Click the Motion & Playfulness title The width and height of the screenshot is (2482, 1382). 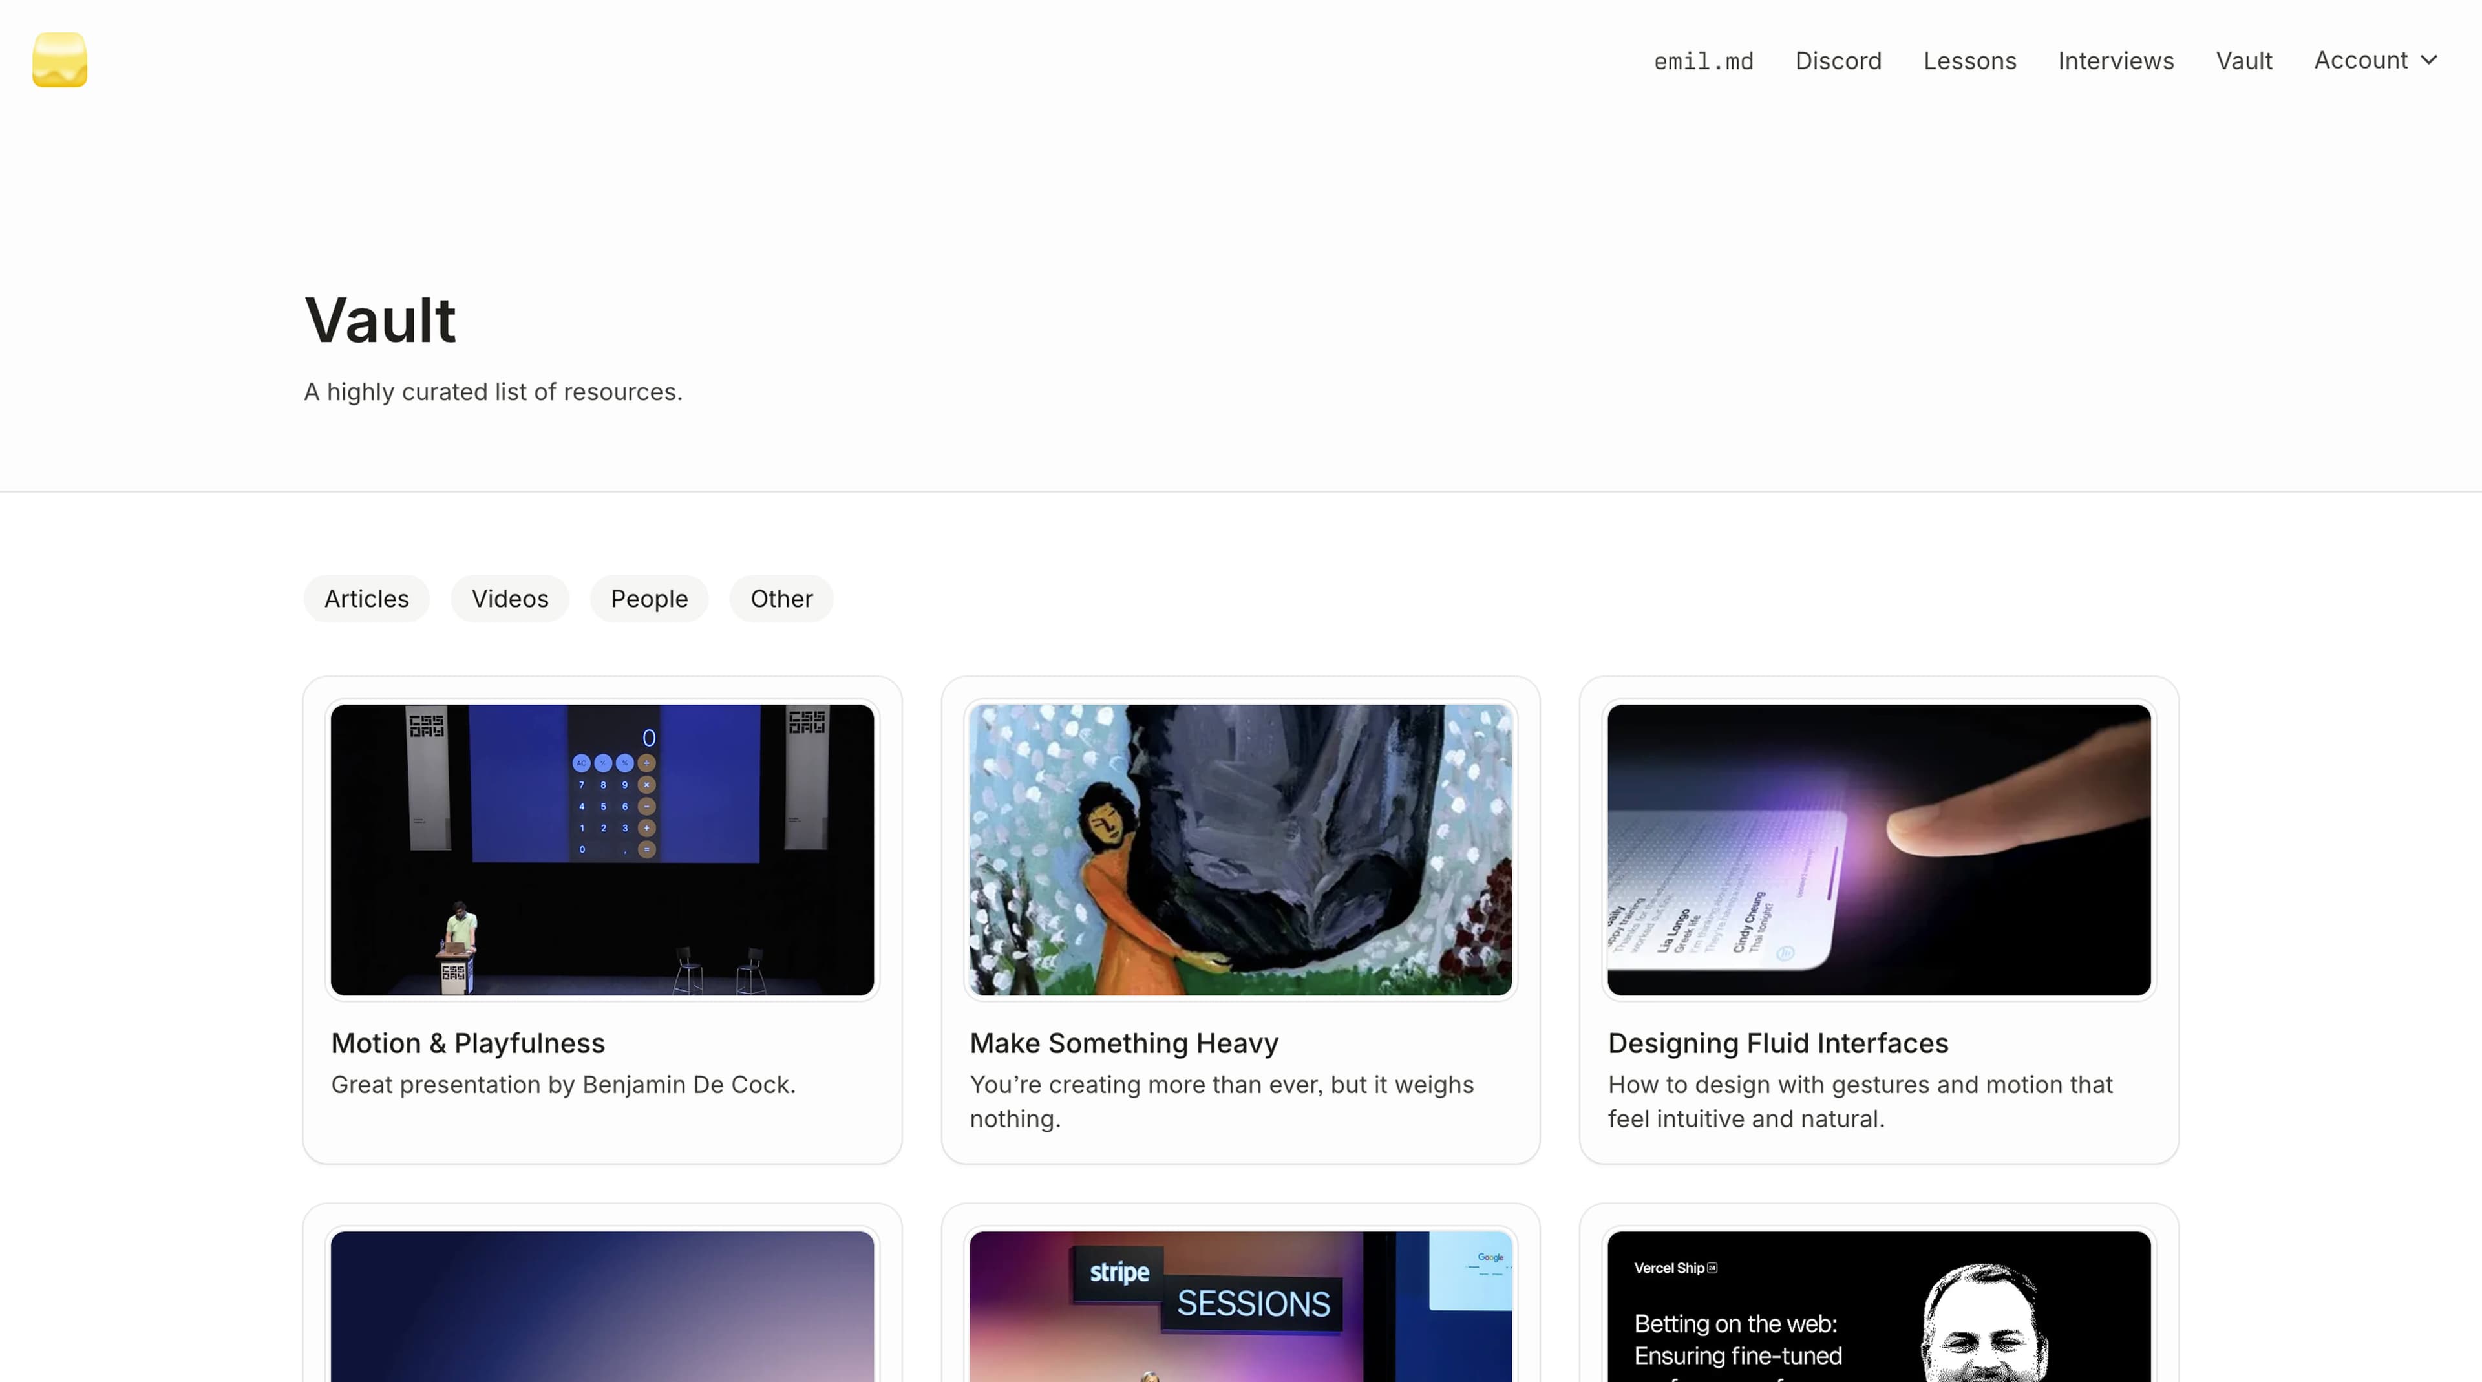click(467, 1043)
